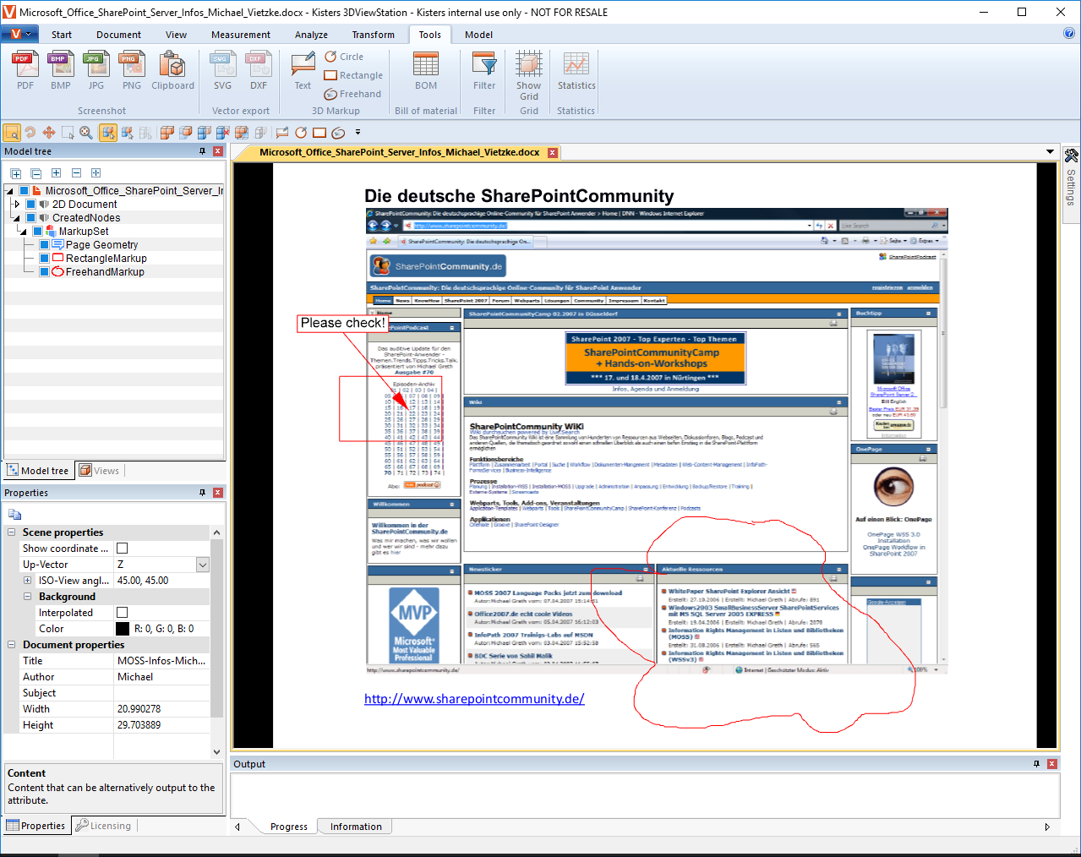Open the BOM tool
This screenshot has height=857, width=1081.
[x=426, y=70]
